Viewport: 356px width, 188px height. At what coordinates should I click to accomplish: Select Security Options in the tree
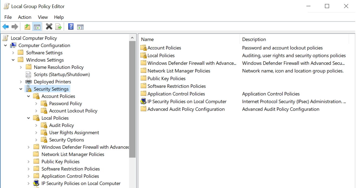point(67,140)
